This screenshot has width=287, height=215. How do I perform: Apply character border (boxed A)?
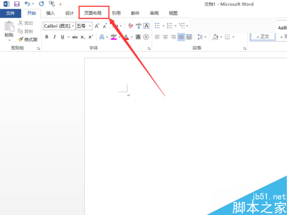point(146,26)
